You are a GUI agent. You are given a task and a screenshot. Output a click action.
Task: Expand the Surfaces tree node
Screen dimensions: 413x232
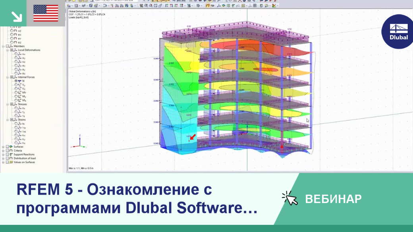(x=3, y=147)
